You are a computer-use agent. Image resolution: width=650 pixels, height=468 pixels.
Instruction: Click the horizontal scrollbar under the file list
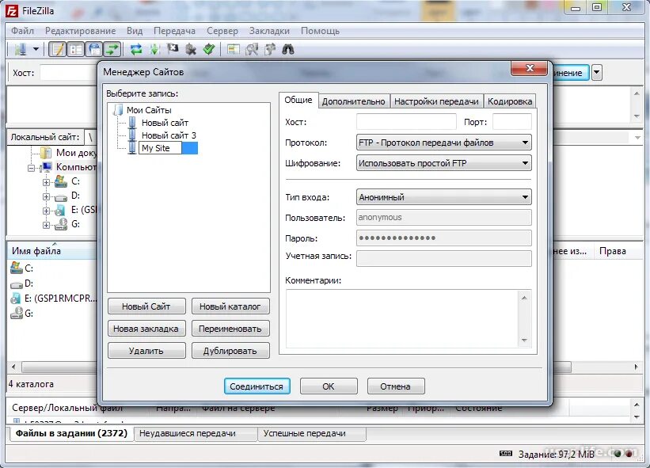coord(58,367)
